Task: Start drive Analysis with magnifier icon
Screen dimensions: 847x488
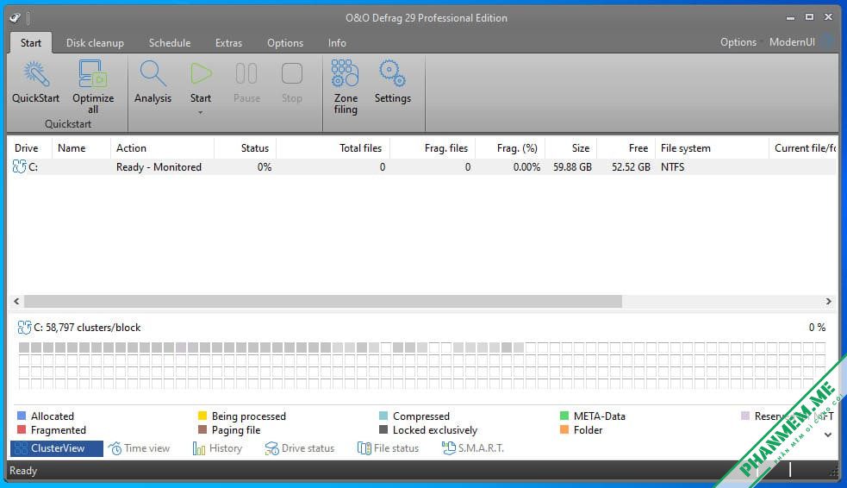Action: [153, 81]
